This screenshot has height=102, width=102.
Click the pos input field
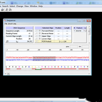(74, 46)
